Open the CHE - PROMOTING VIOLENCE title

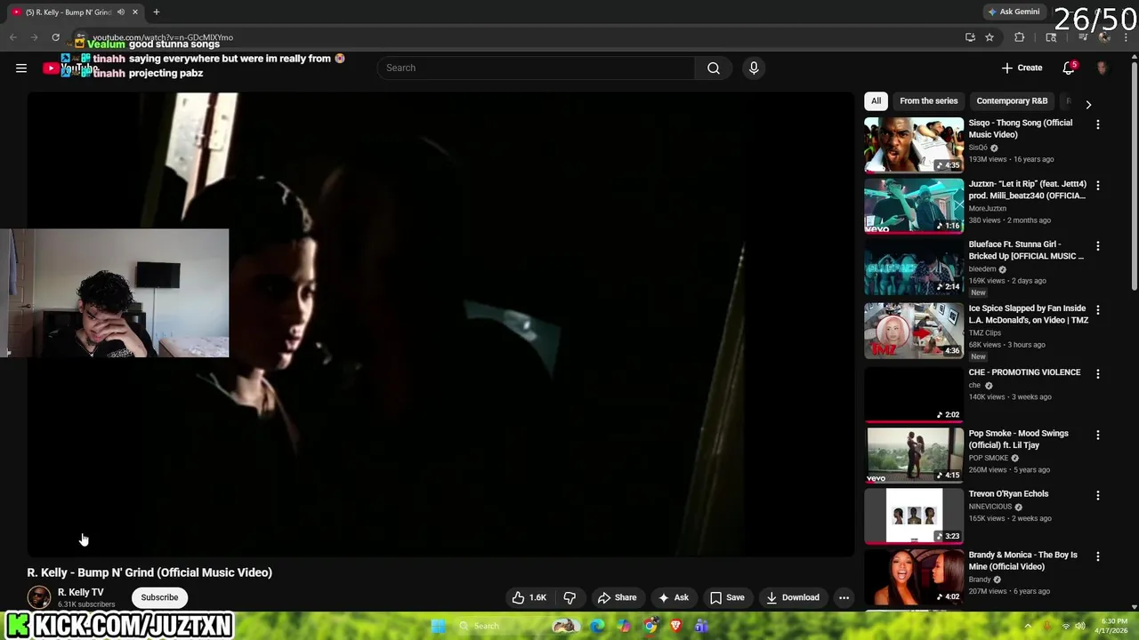pyautogui.click(x=1024, y=372)
